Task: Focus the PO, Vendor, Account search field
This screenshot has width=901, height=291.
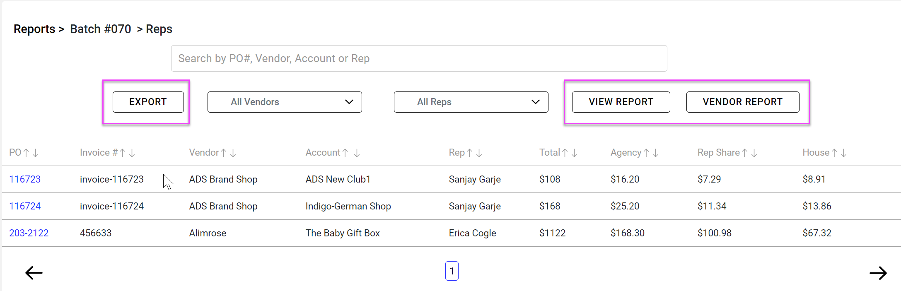Action: 419,58
